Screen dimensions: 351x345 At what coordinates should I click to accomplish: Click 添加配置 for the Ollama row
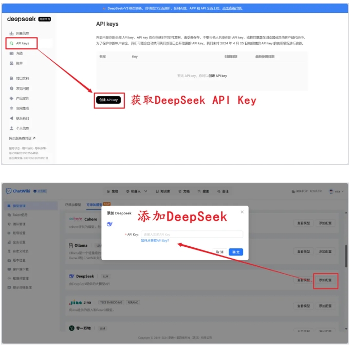(x=325, y=251)
